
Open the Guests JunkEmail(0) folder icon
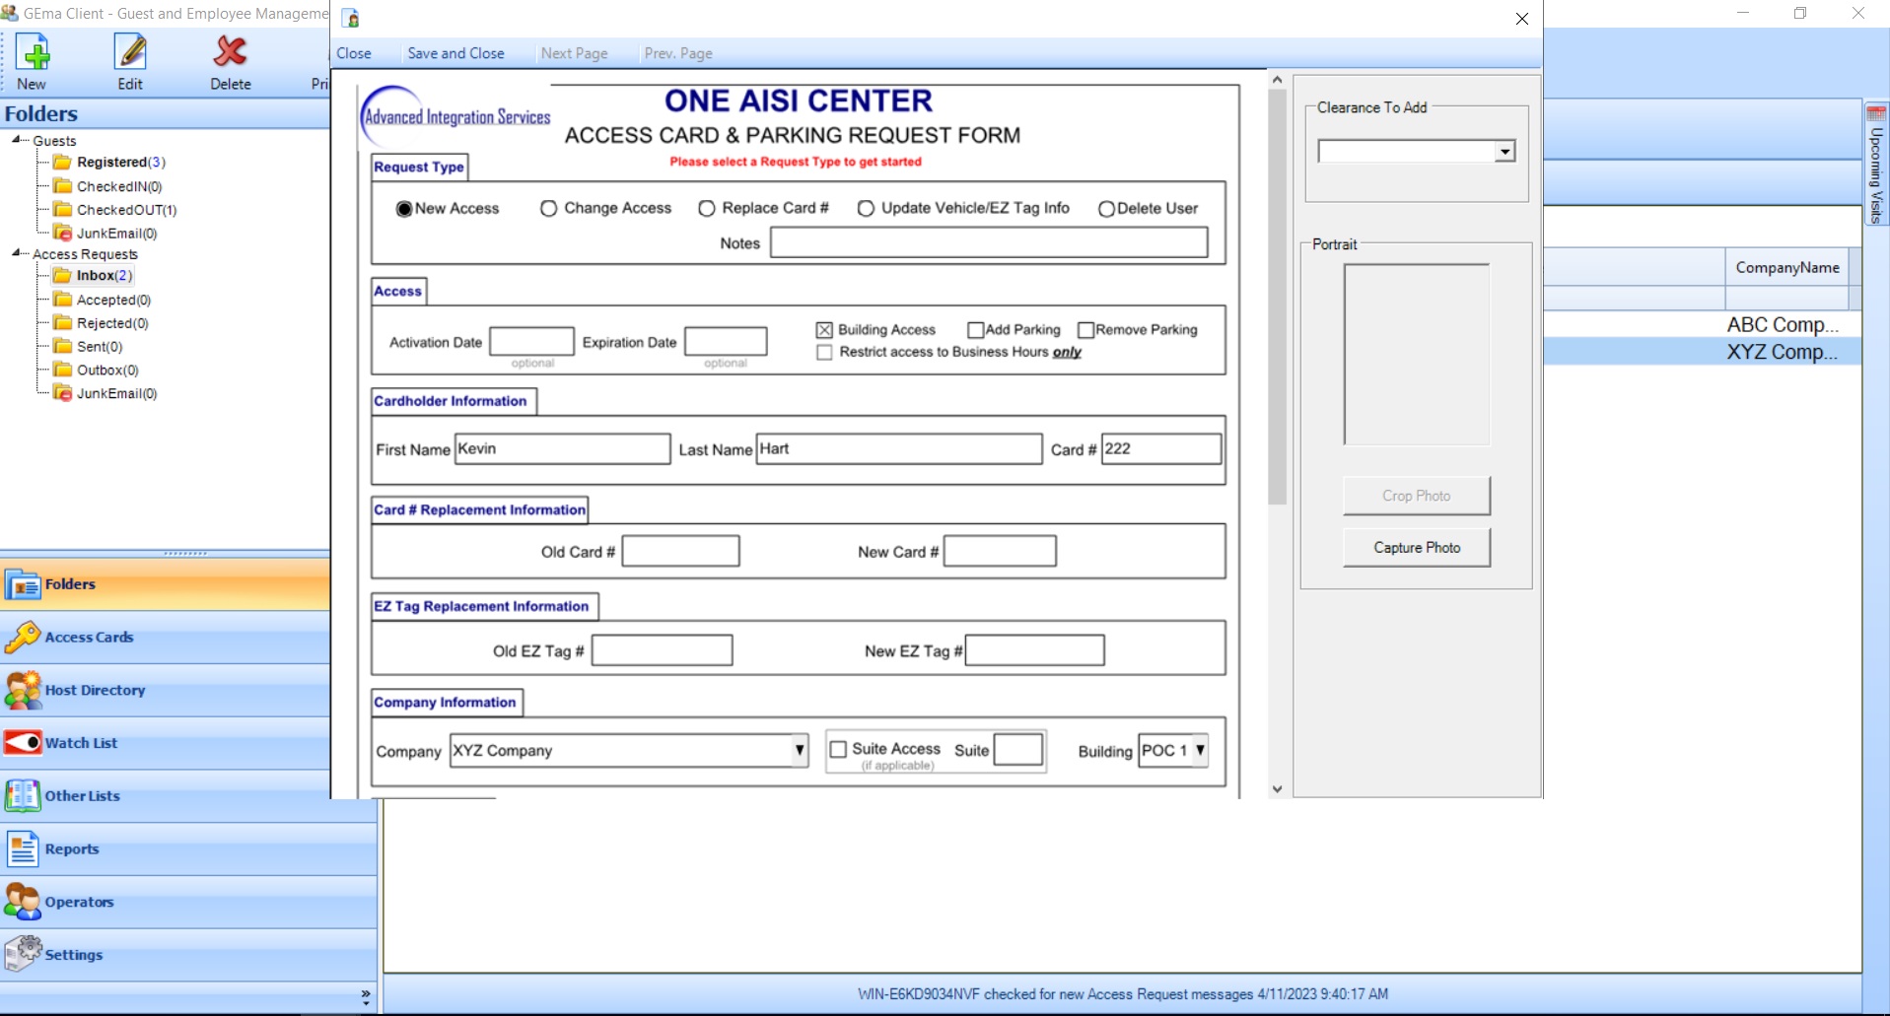(x=63, y=234)
